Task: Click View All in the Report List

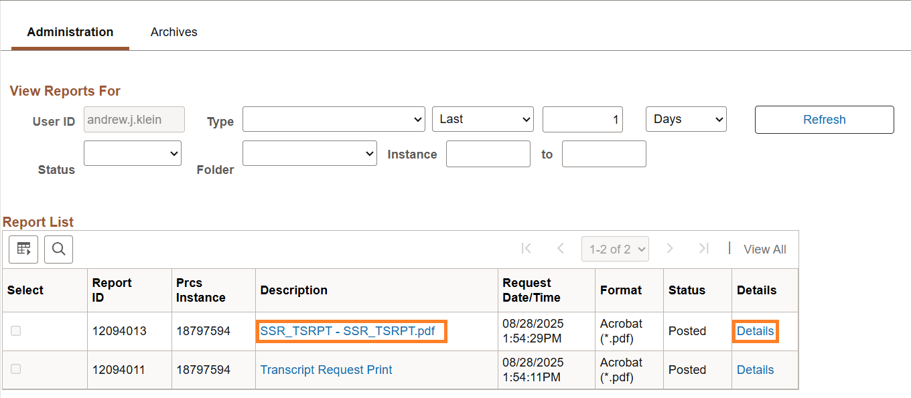Action: pos(764,249)
